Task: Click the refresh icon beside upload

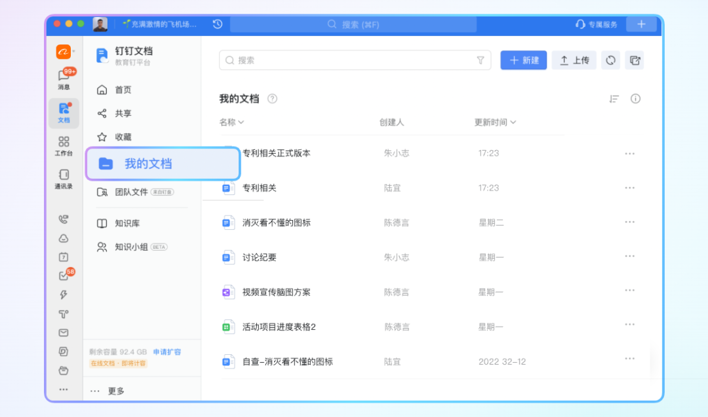Action: (610, 60)
